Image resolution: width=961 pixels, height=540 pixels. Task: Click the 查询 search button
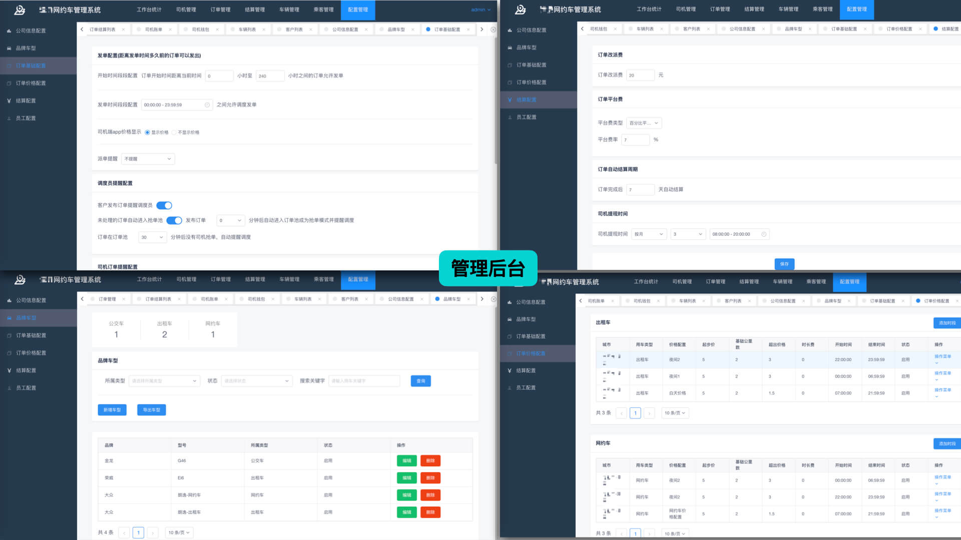click(421, 381)
